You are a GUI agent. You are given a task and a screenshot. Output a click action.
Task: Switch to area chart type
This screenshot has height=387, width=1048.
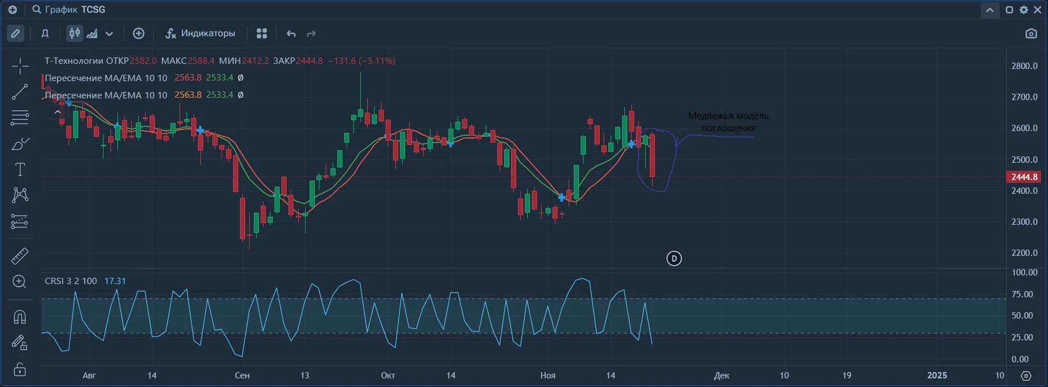pyautogui.click(x=92, y=33)
